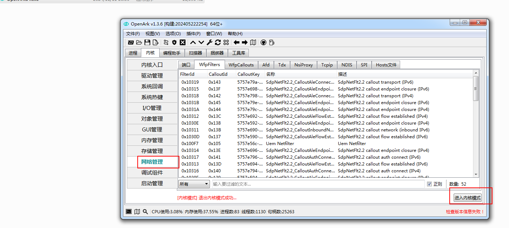The width and height of the screenshot is (509, 228).
Task: Expand the 所有 filter column dropdown
Action: (x=194, y=184)
